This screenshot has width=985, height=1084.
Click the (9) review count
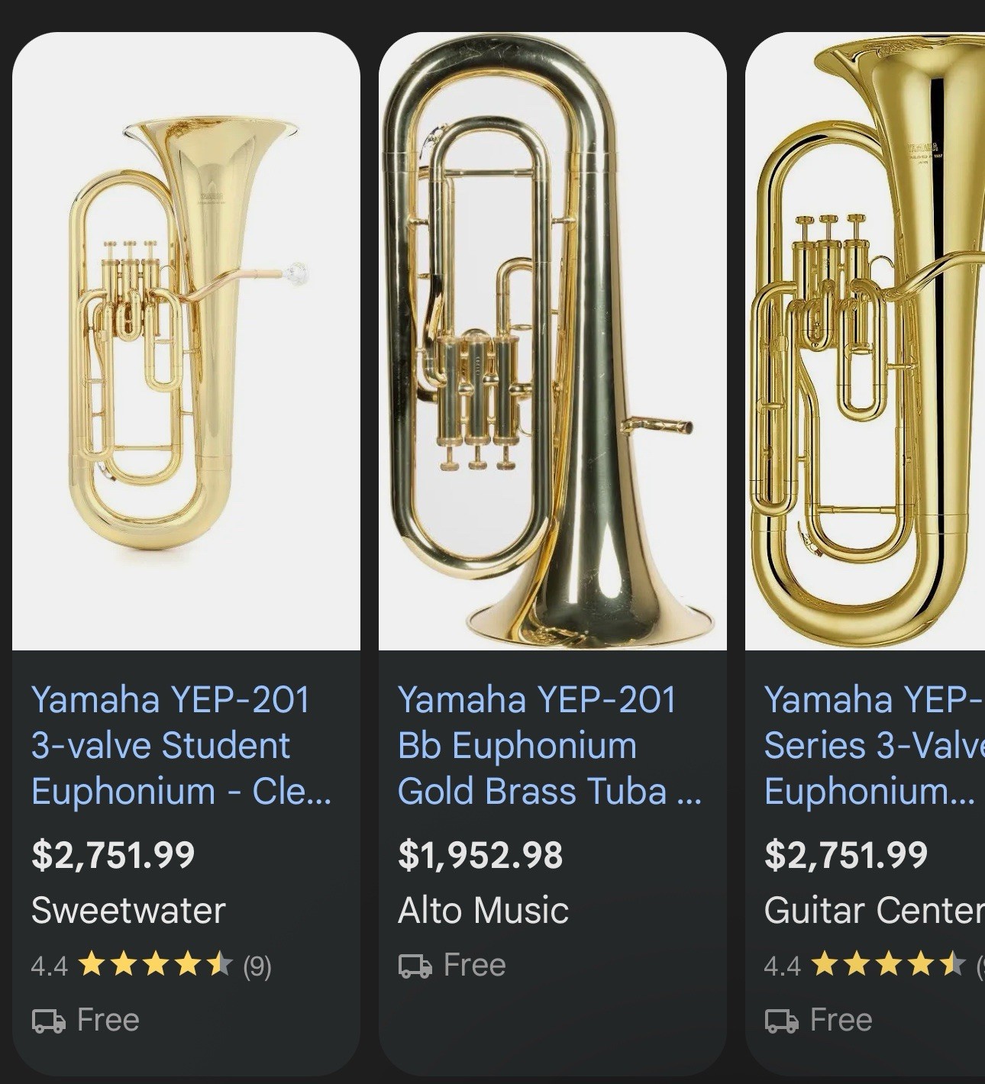tap(257, 966)
